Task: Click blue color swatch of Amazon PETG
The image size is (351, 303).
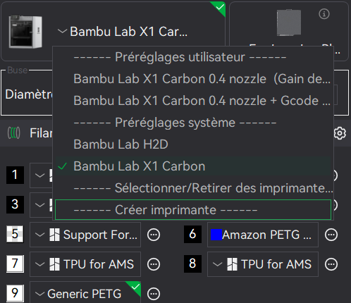Action: coord(216,235)
